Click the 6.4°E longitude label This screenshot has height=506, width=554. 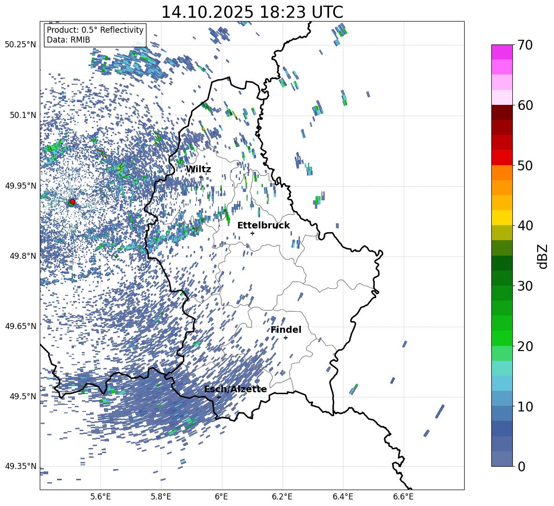343,497
